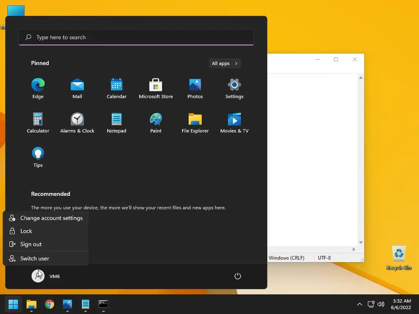Click the Power button in Start menu

pyautogui.click(x=238, y=276)
